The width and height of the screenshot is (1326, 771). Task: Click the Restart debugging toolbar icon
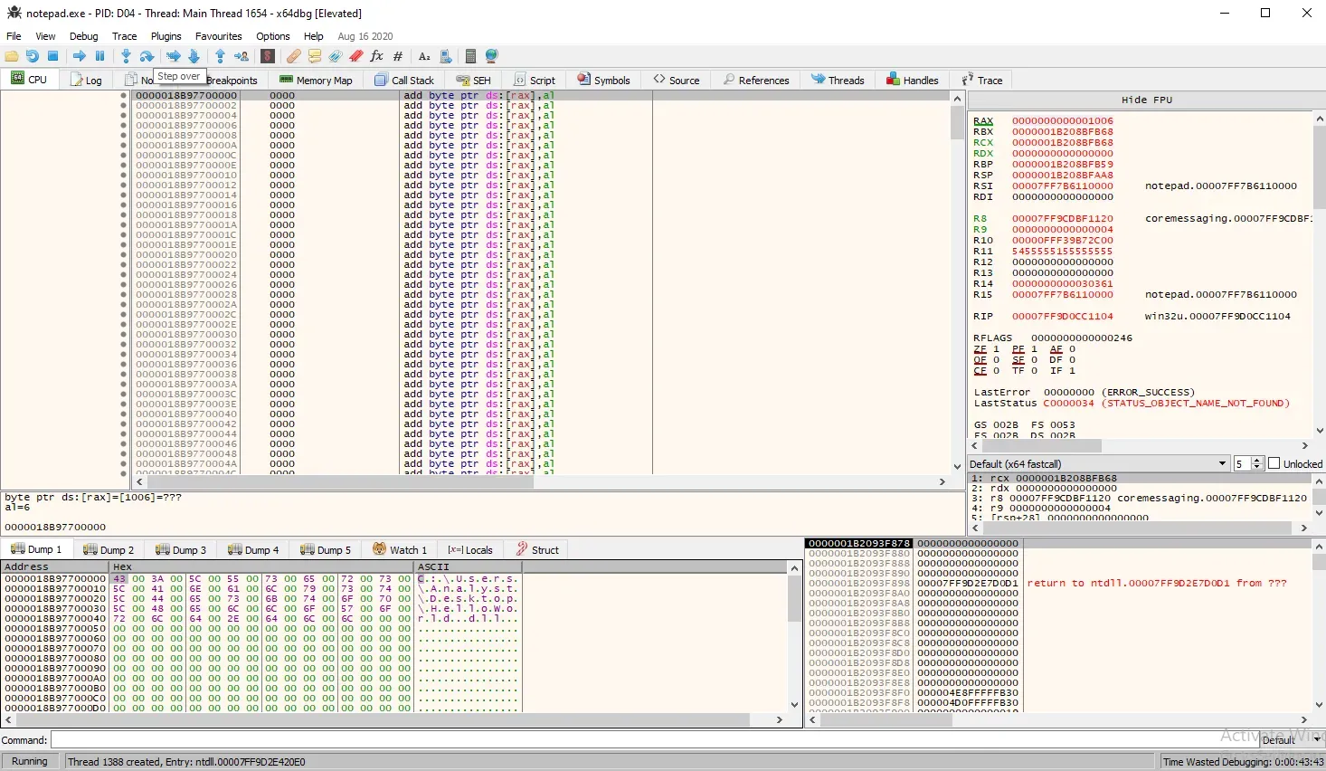[x=33, y=56]
